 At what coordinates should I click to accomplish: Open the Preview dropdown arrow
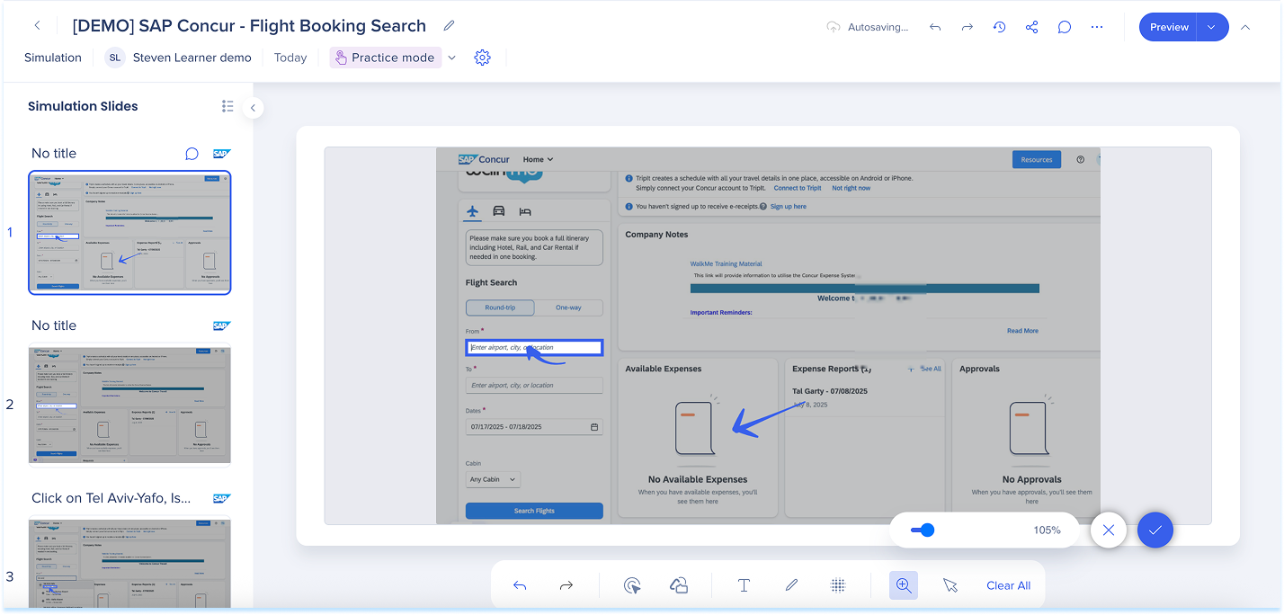click(1211, 27)
